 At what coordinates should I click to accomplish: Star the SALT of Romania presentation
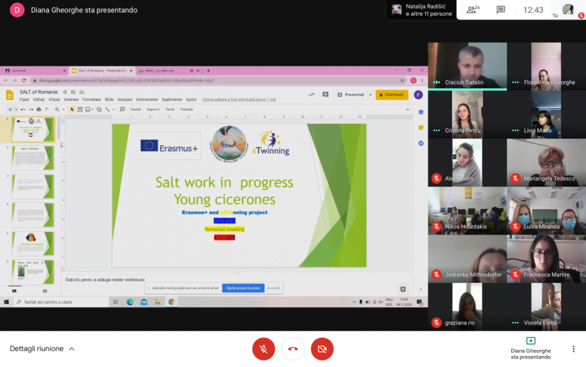[x=64, y=92]
